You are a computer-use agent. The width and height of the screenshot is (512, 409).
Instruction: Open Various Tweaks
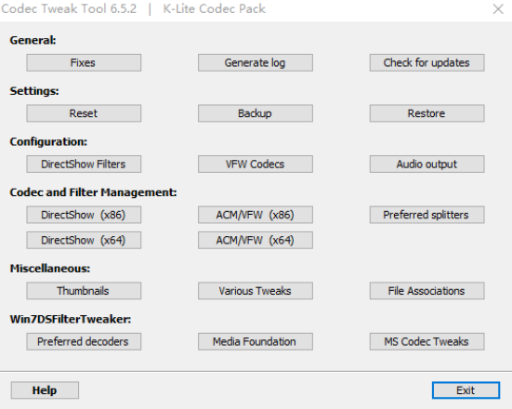point(256,291)
